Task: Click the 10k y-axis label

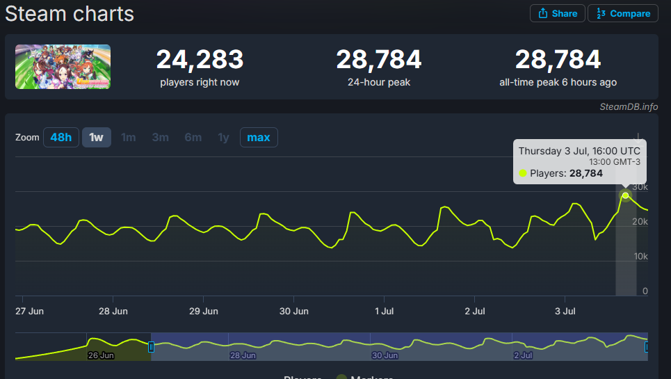Action: pyautogui.click(x=640, y=256)
